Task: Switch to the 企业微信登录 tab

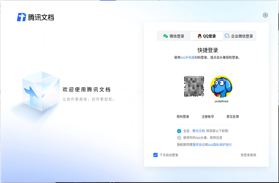Action: (239, 36)
